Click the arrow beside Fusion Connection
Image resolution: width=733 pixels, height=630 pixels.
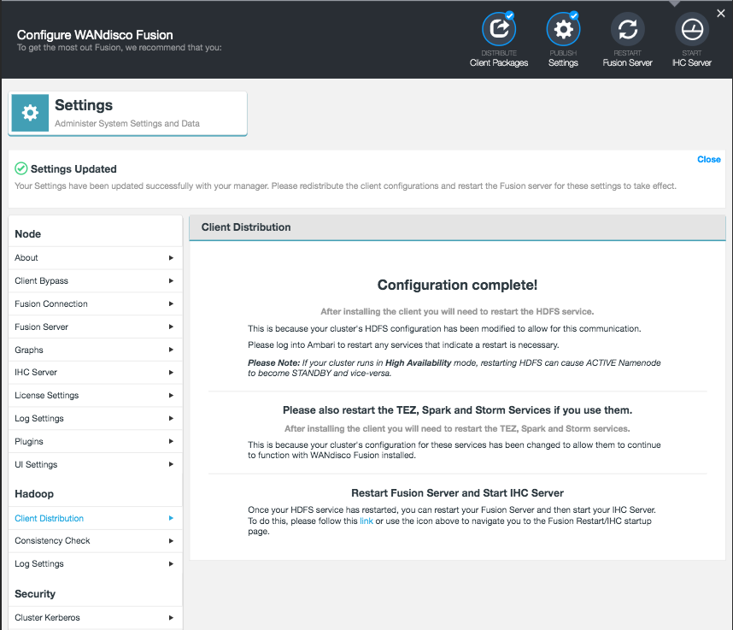coord(171,303)
